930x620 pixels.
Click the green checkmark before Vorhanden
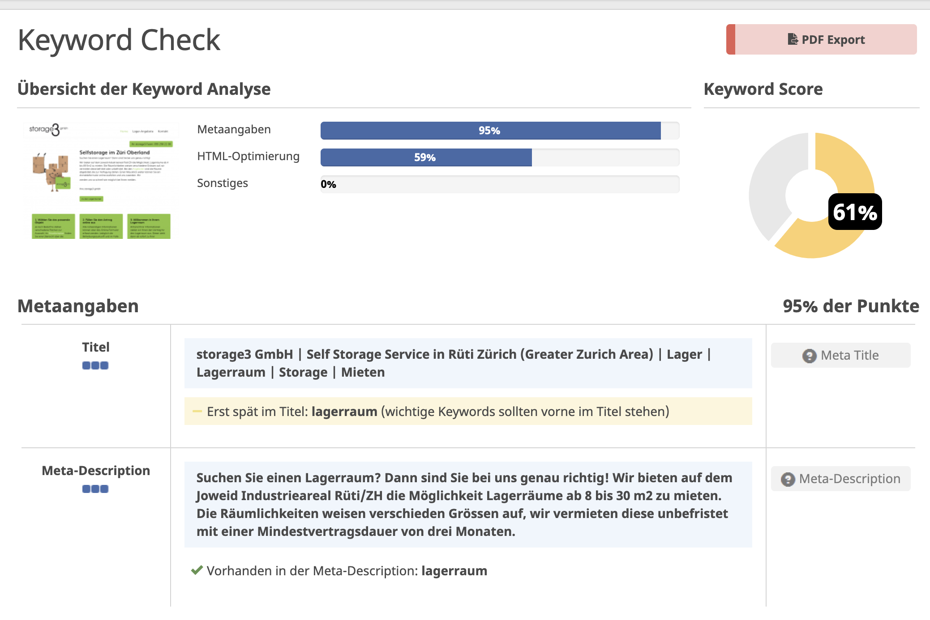[197, 570]
